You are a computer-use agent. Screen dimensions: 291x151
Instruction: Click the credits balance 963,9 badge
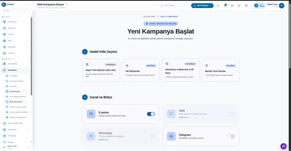(259, 5)
